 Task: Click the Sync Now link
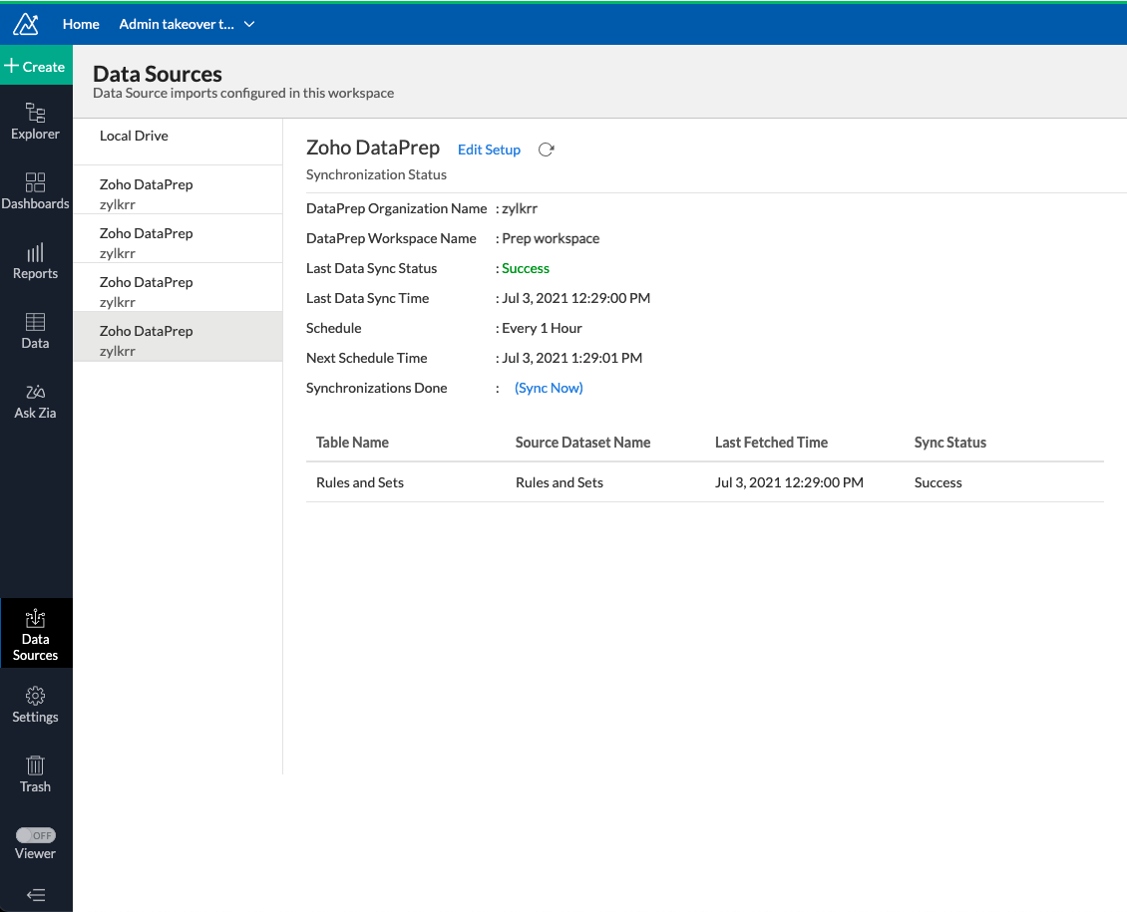point(549,388)
